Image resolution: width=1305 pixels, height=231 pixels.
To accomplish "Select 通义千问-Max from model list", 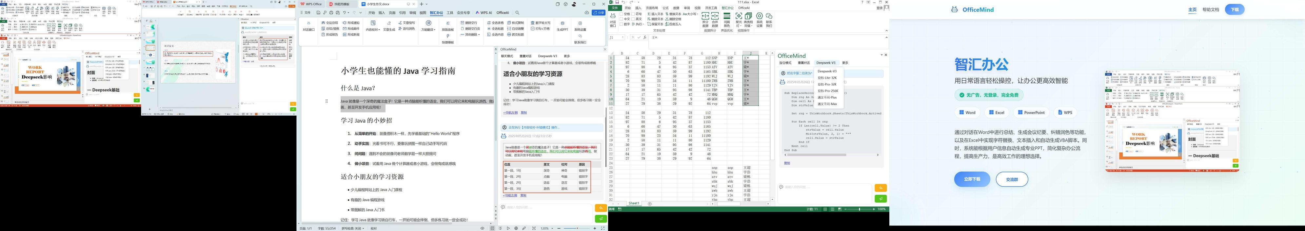I will pyautogui.click(x=827, y=104).
